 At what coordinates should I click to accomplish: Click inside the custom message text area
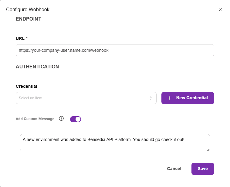[115, 143]
